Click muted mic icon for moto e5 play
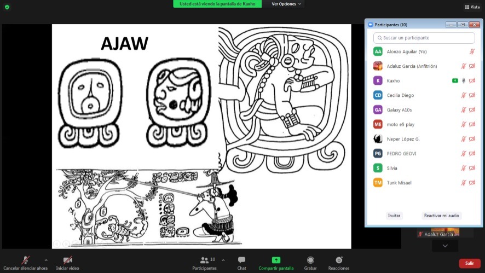The height and width of the screenshot is (273, 485). [x=463, y=124]
